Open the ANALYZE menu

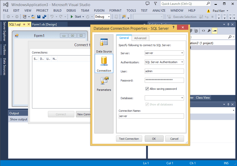coord(159,10)
